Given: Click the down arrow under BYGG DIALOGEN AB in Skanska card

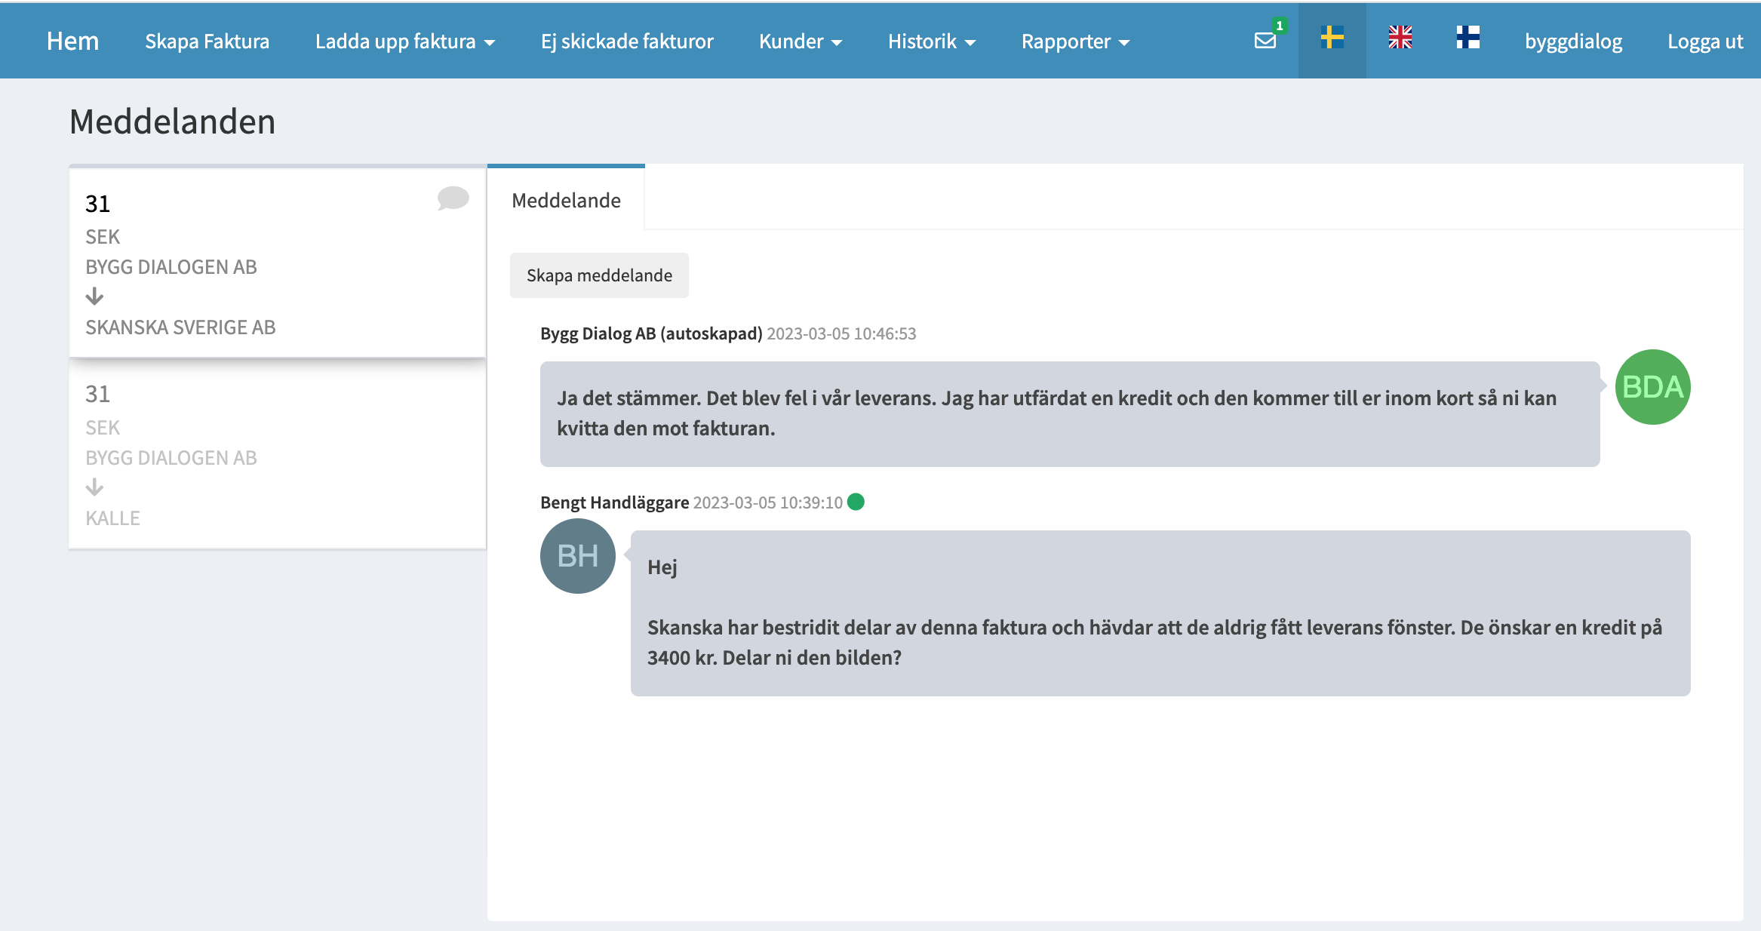Looking at the screenshot, I should coord(94,297).
